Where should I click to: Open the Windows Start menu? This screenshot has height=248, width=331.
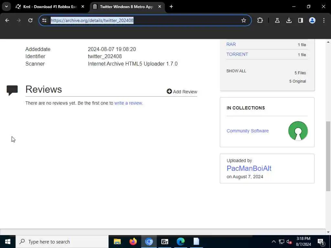(x=8, y=242)
